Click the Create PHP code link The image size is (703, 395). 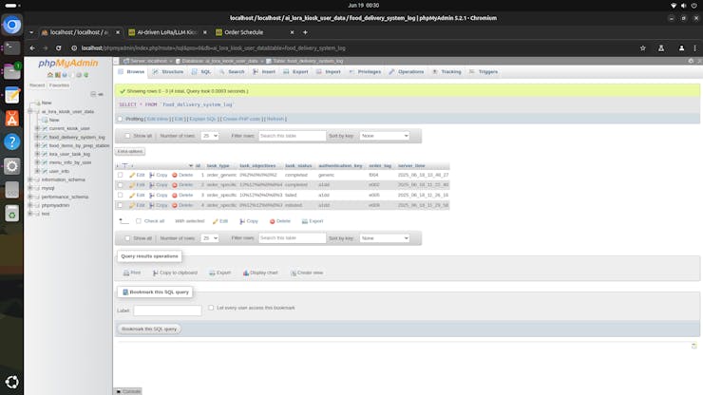tap(241, 119)
